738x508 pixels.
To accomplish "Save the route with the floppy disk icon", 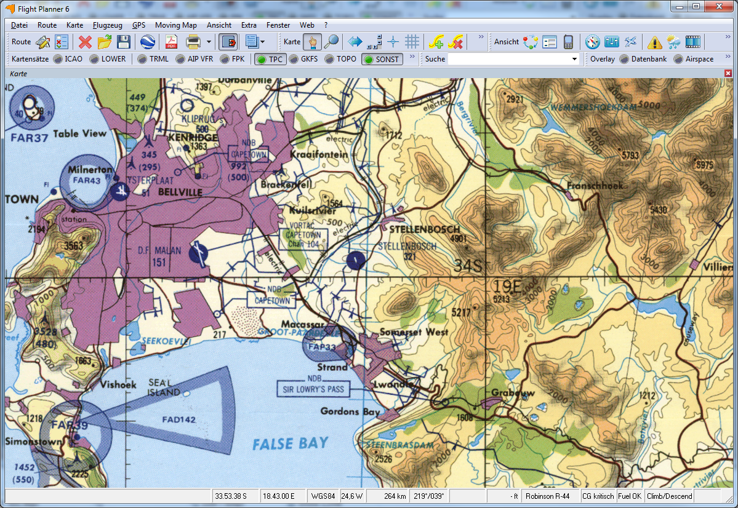I will coord(124,42).
